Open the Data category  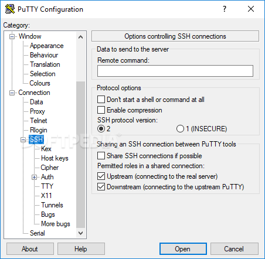pos(36,102)
